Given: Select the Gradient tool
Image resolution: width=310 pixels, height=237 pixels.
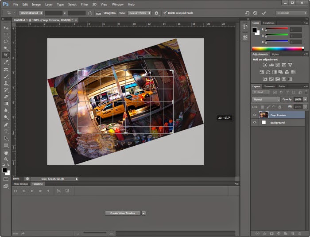Looking at the screenshot, I should pos(6,104).
